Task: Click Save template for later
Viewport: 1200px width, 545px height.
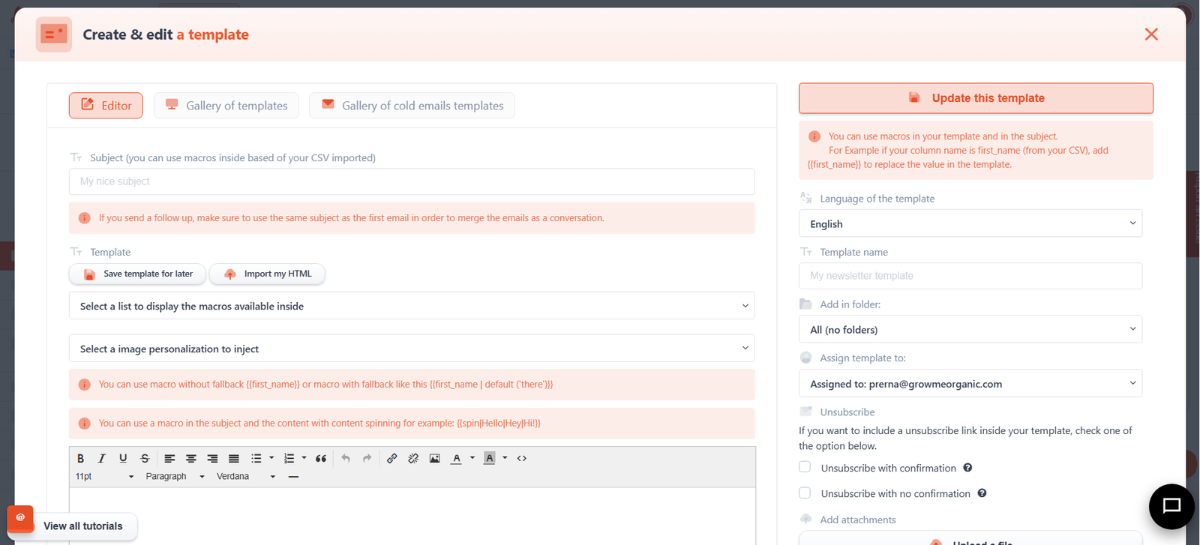Action: [x=137, y=274]
